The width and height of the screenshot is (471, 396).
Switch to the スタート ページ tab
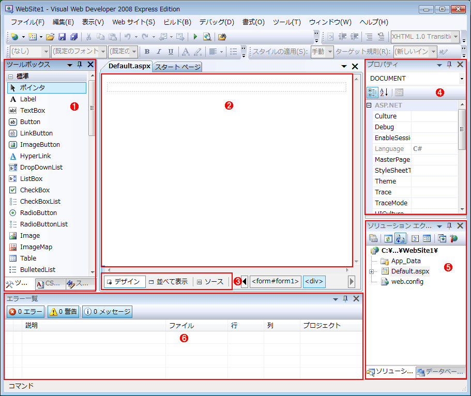coord(177,67)
